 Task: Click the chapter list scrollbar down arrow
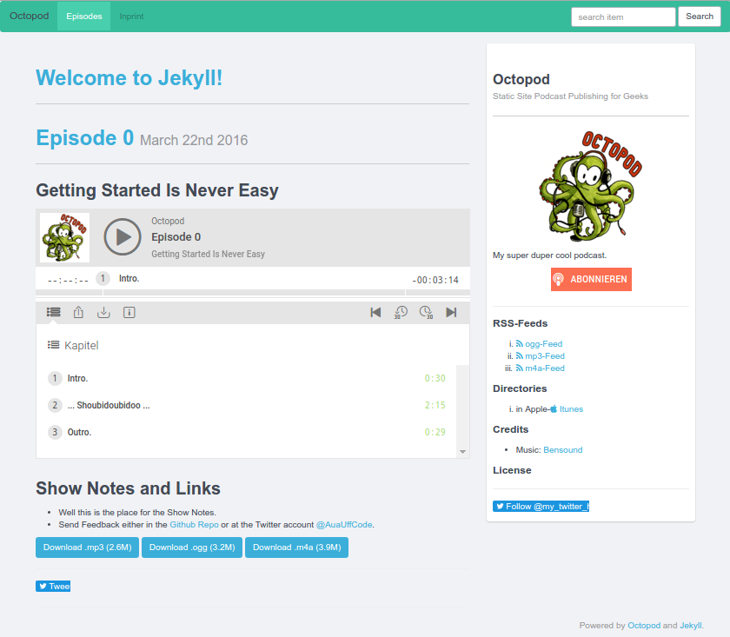tap(462, 452)
